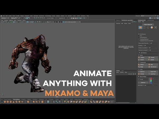Open the File menu
Viewport: 159px width, 119px height.
(x=4, y=16)
